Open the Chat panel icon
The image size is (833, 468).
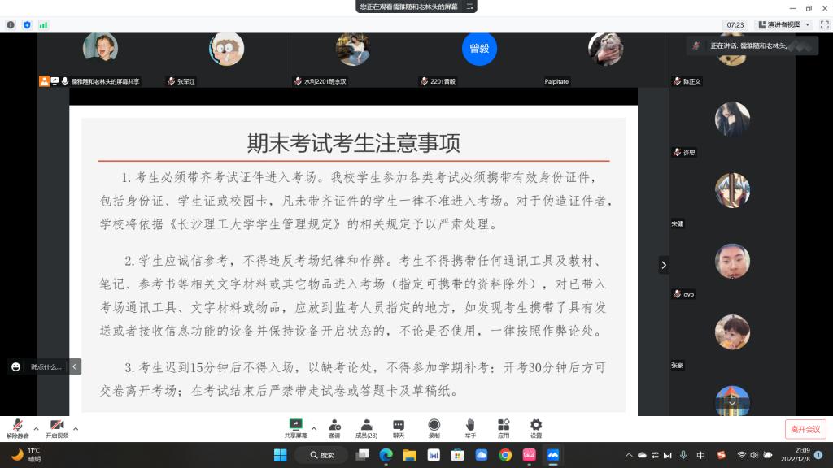coord(399,426)
